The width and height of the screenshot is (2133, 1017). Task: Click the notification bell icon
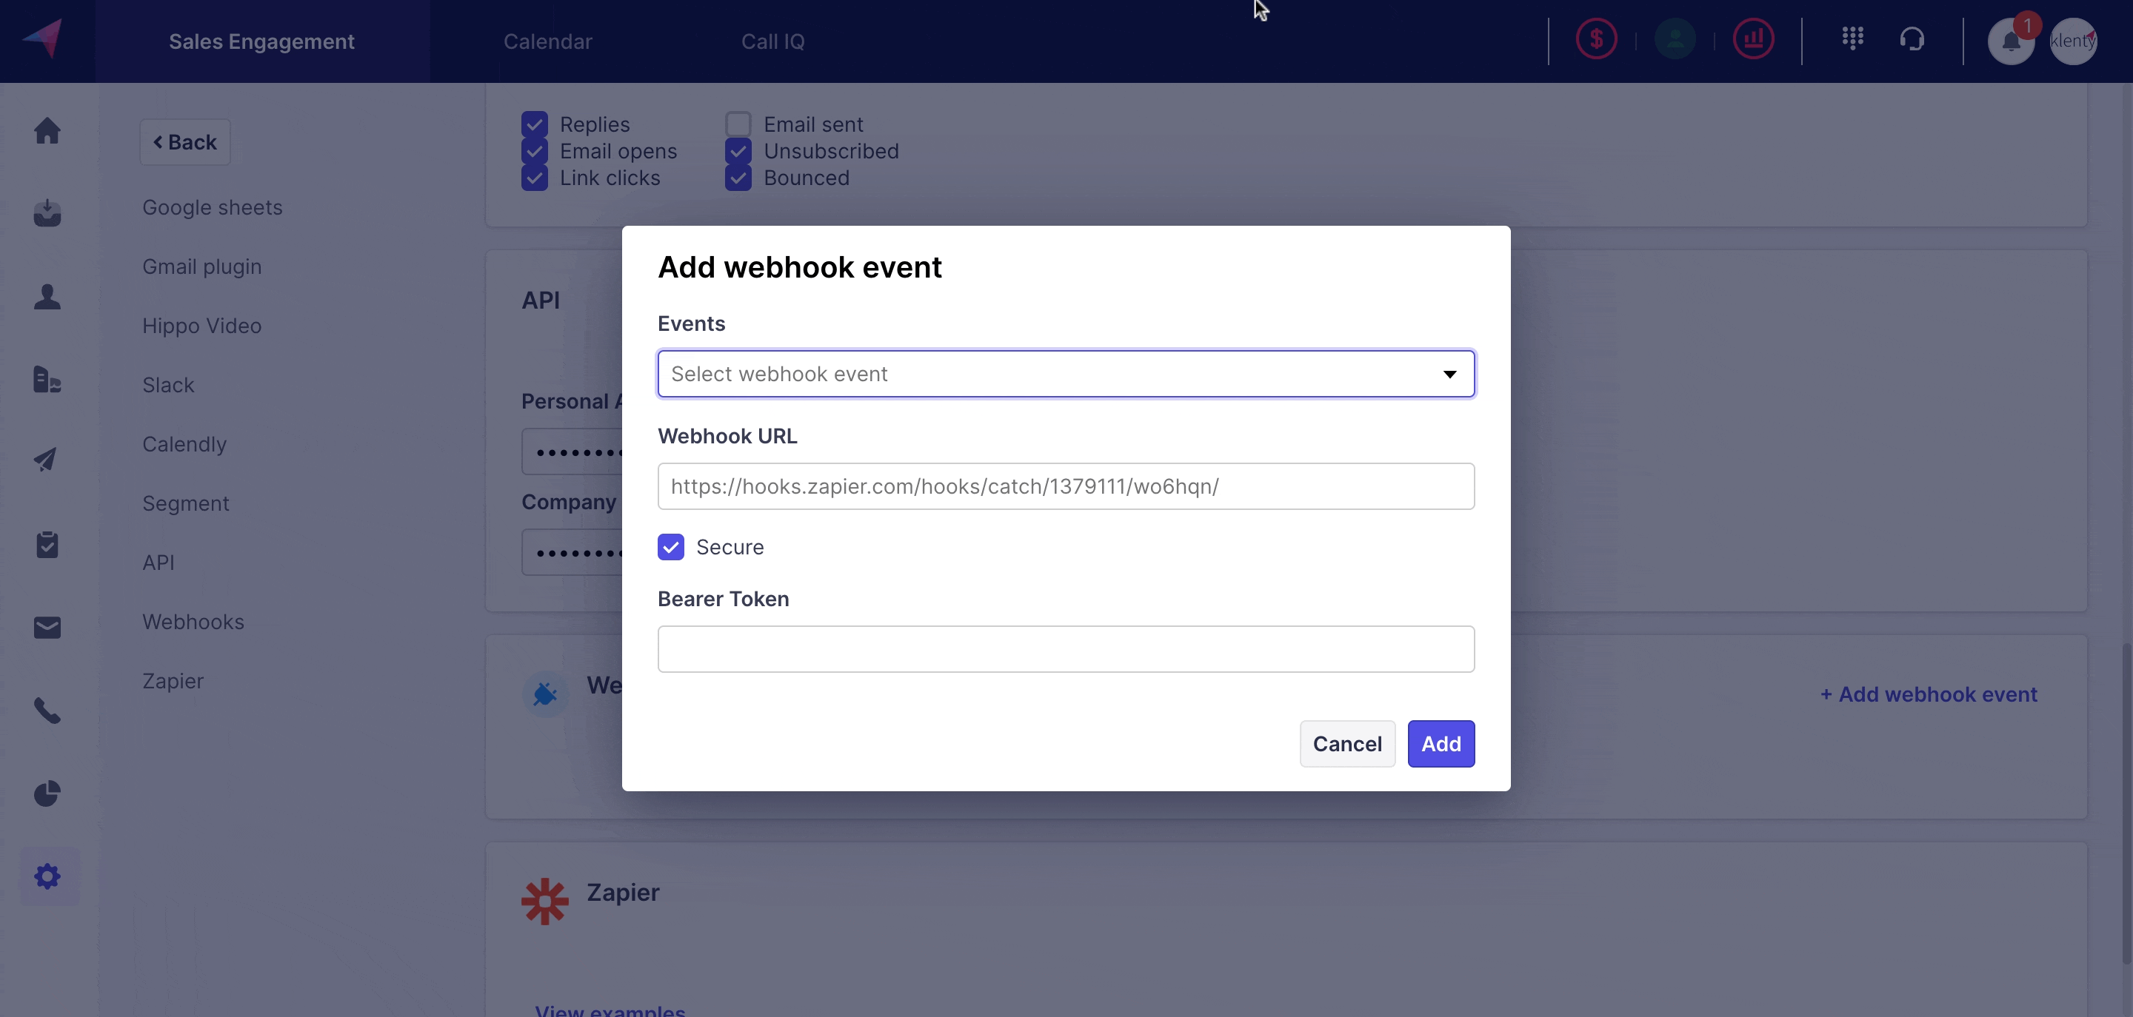click(x=2011, y=41)
